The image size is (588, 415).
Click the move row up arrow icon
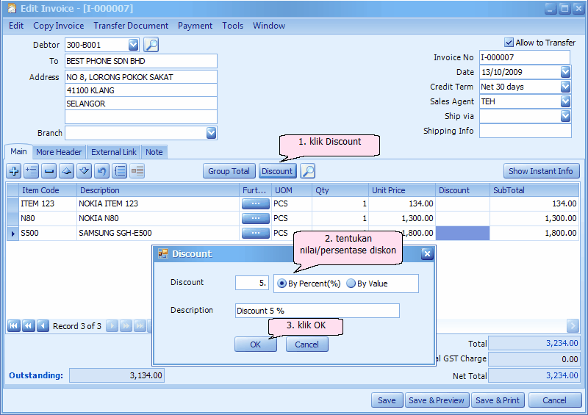(67, 171)
